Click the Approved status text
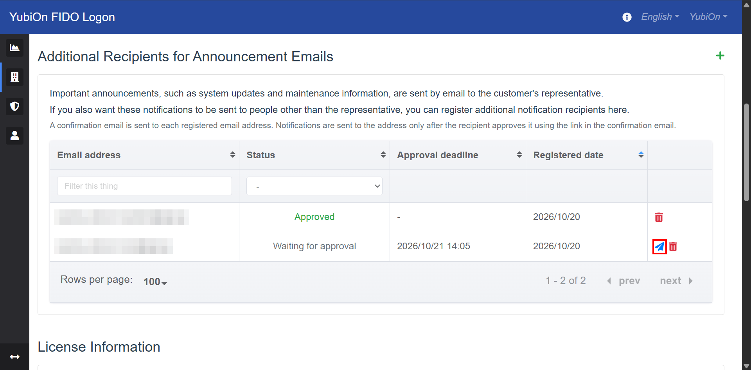 [314, 217]
